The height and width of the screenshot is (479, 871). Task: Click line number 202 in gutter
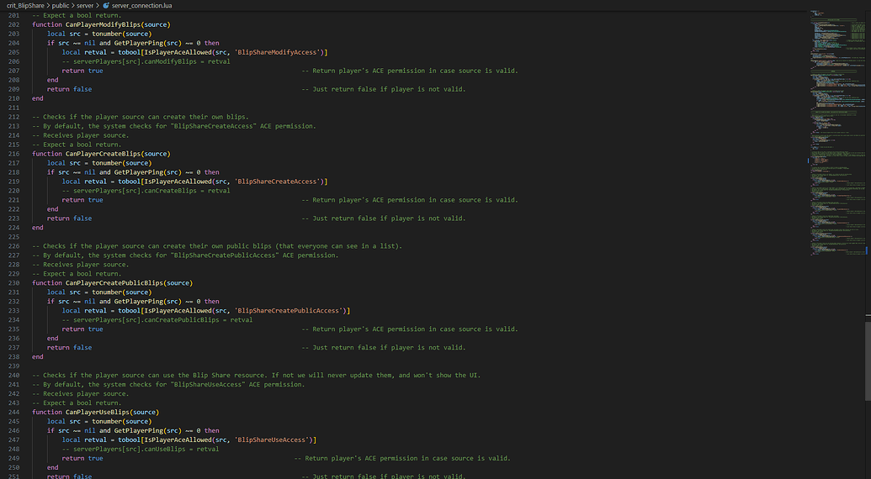click(x=13, y=24)
